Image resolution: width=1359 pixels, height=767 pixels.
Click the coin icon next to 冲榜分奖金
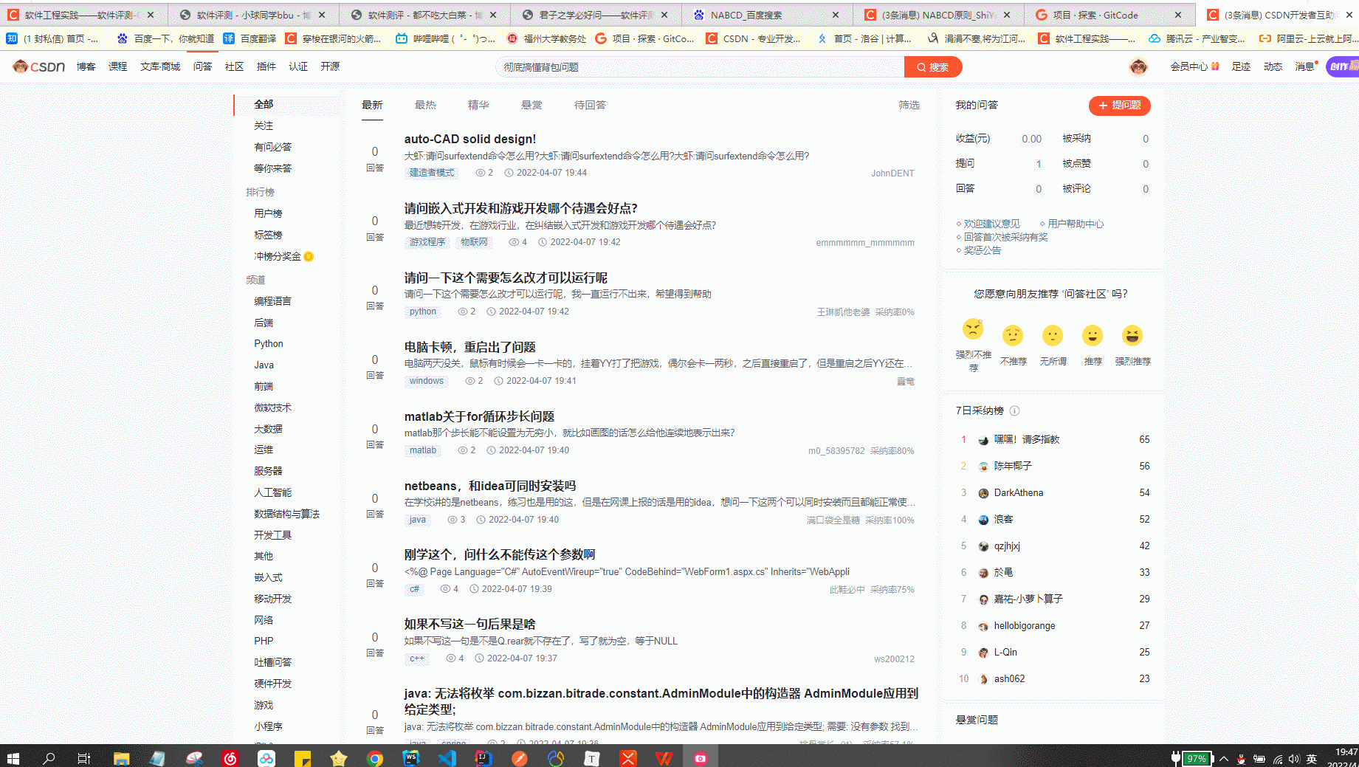309,256
